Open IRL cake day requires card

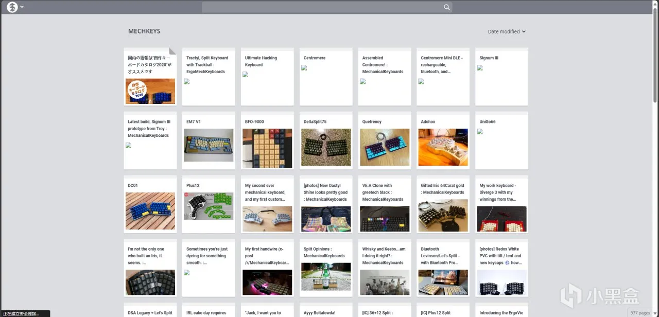[209, 310]
